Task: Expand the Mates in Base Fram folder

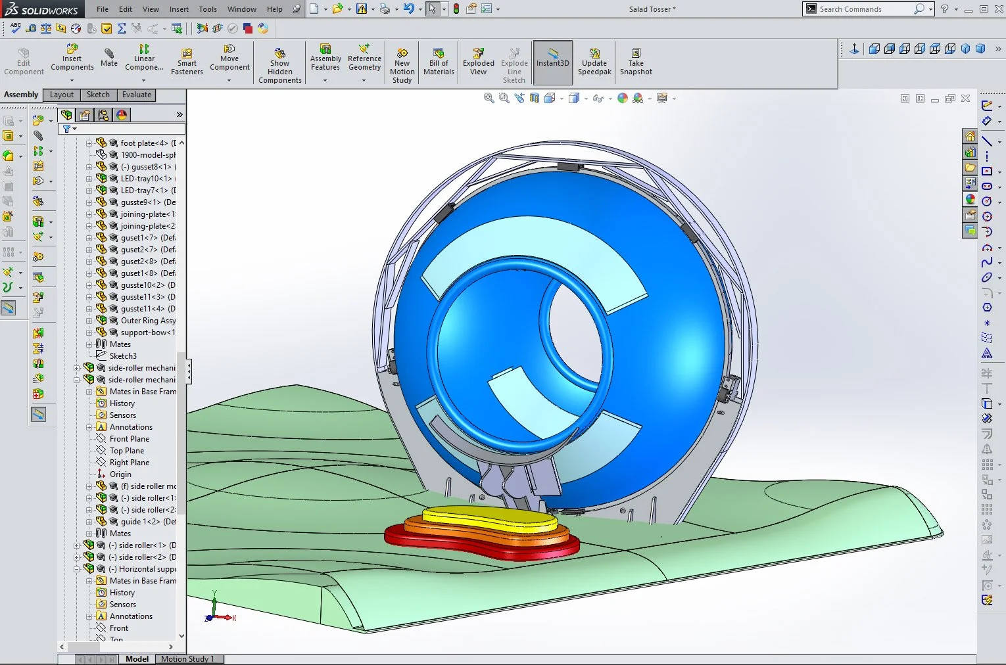Action: point(90,391)
